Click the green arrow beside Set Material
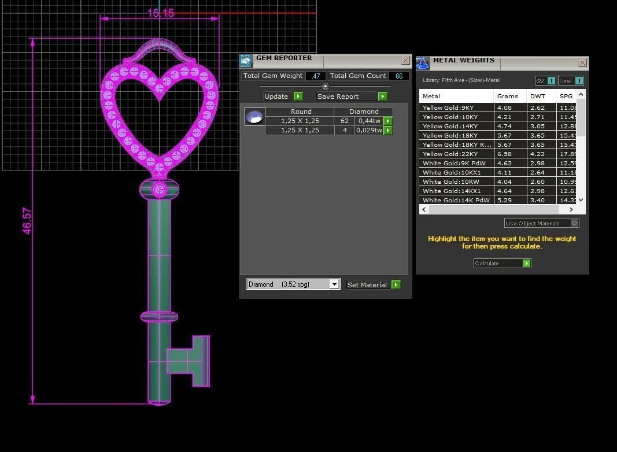This screenshot has width=617, height=452. (x=396, y=285)
